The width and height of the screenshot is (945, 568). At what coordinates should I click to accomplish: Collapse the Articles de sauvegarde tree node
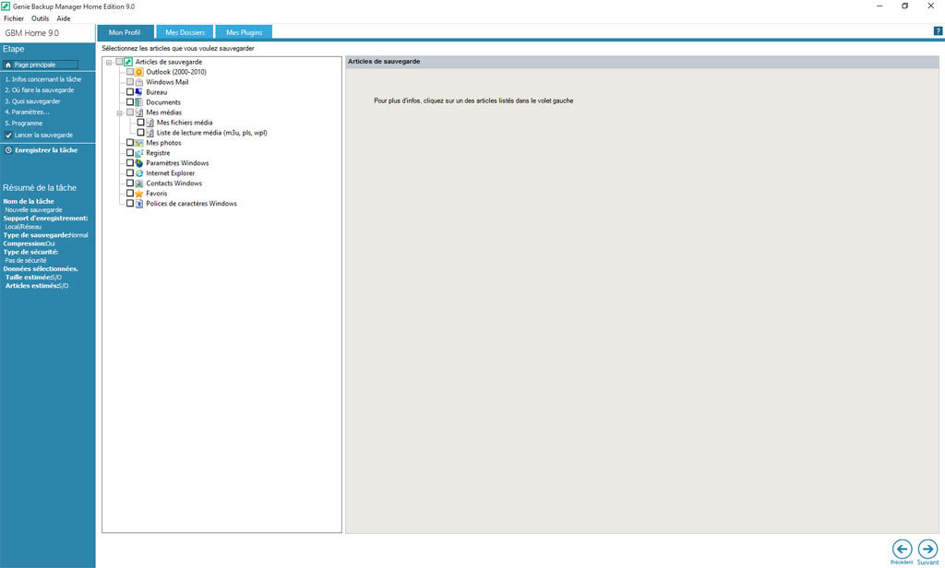pos(109,62)
